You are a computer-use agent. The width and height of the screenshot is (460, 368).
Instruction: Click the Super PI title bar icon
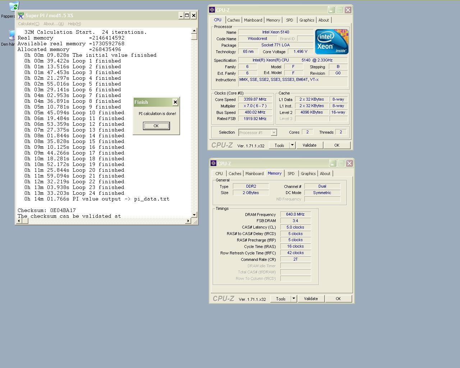pyautogui.click(x=20, y=15)
